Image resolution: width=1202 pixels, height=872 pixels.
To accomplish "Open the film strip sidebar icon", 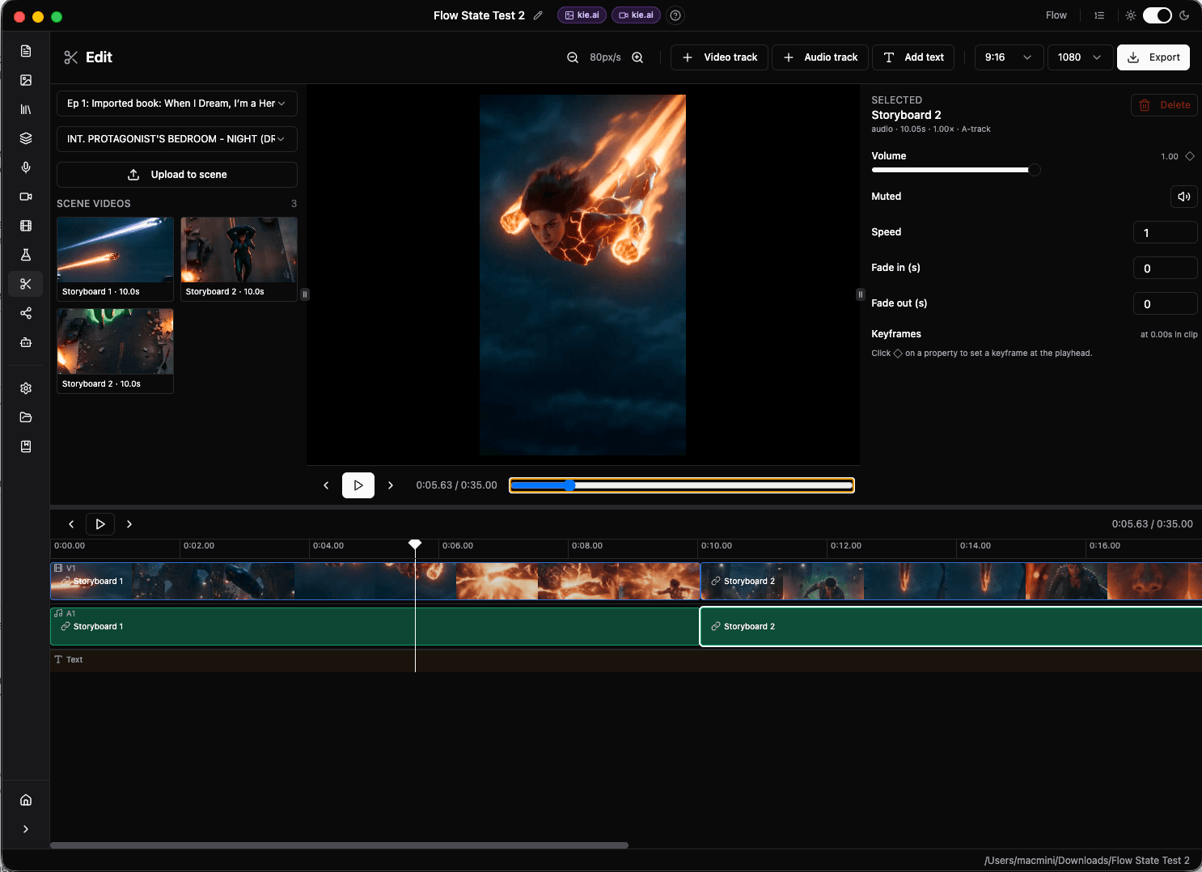I will [x=26, y=226].
